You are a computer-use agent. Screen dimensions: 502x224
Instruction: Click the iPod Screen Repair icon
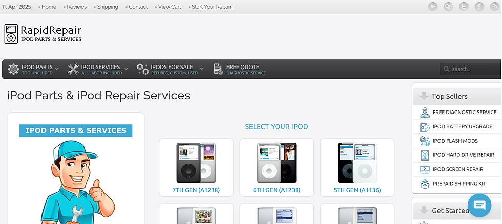[x=425, y=169]
